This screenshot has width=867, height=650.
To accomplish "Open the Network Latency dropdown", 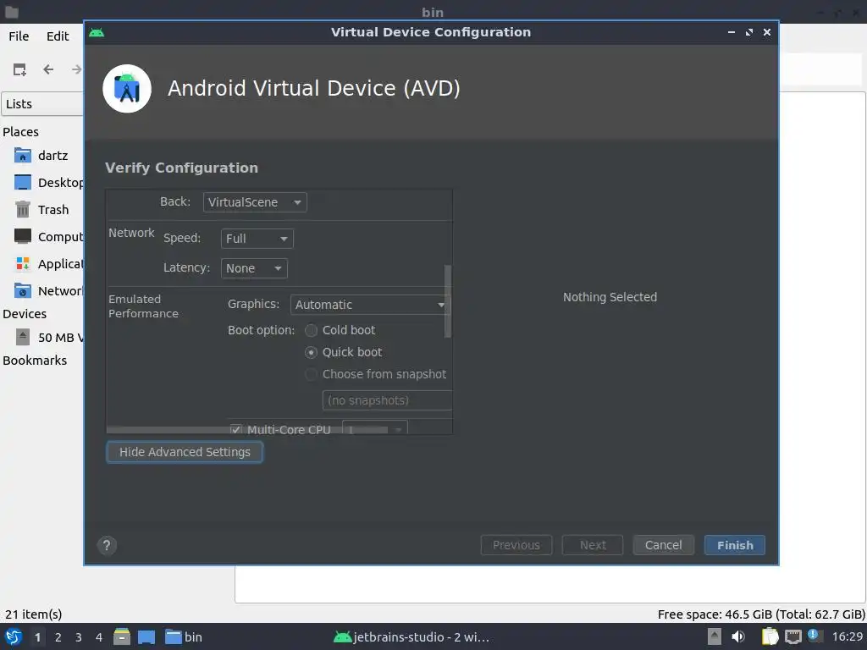I will click(x=254, y=268).
